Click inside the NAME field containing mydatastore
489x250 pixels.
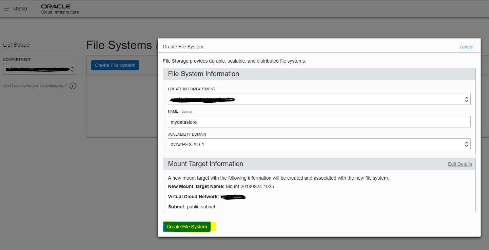click(x=237, y=122)
